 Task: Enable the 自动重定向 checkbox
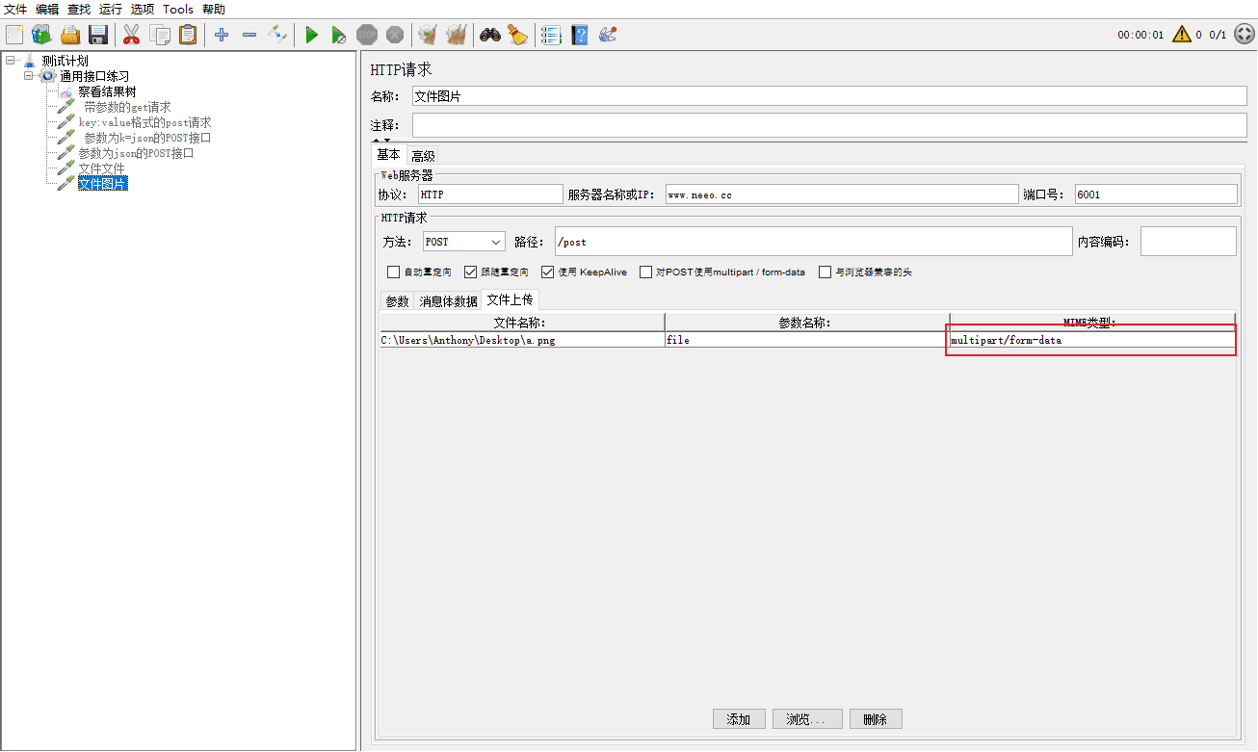[x=393, y=272]
